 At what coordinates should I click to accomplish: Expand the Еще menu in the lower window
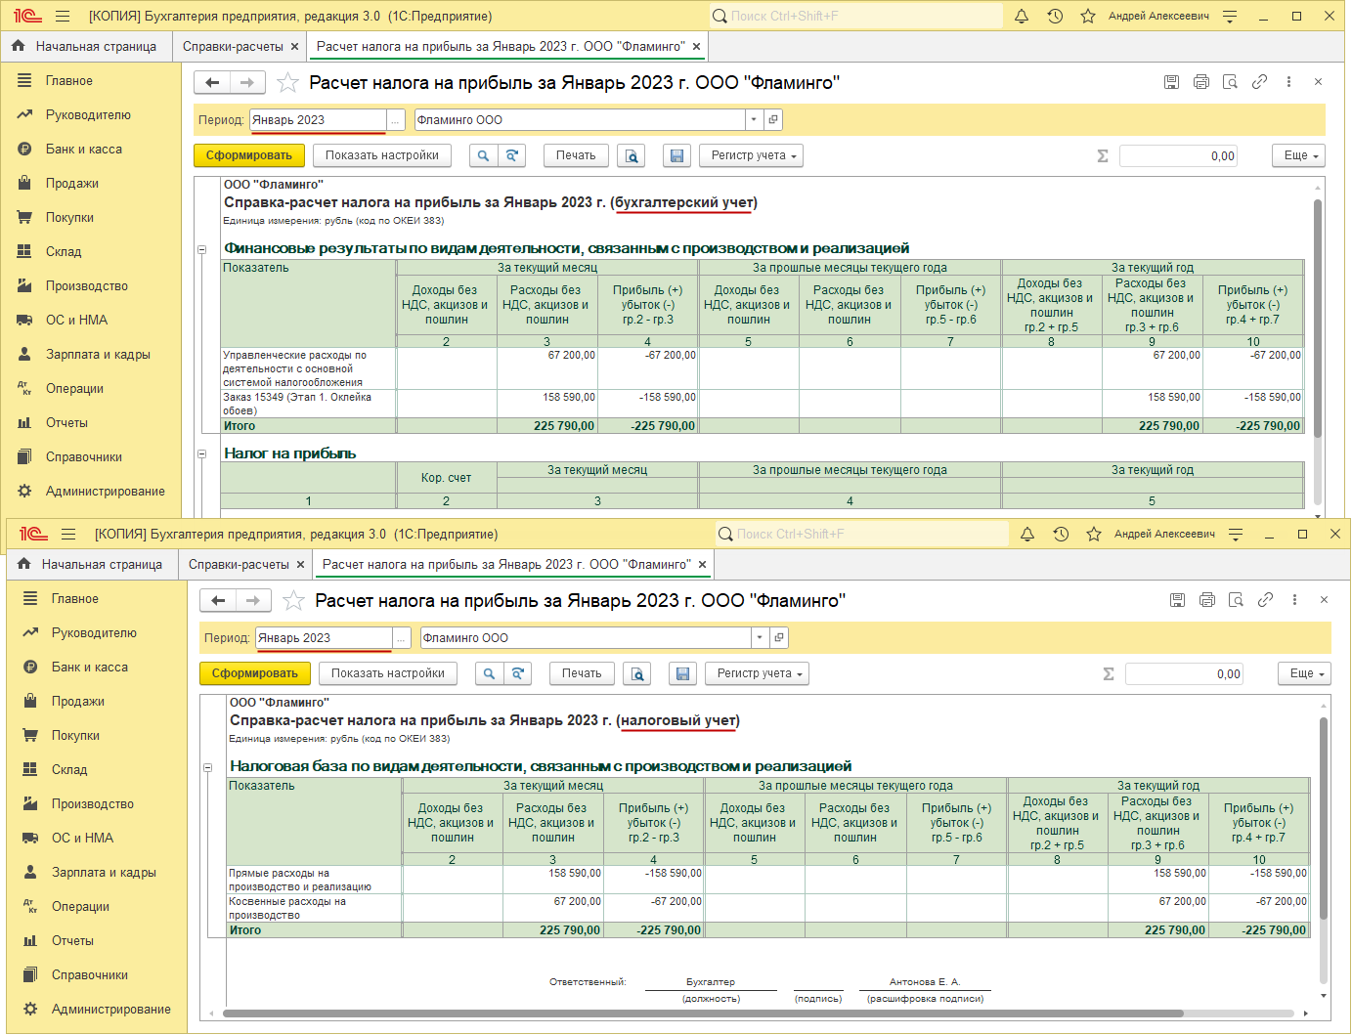[1303, 673]
